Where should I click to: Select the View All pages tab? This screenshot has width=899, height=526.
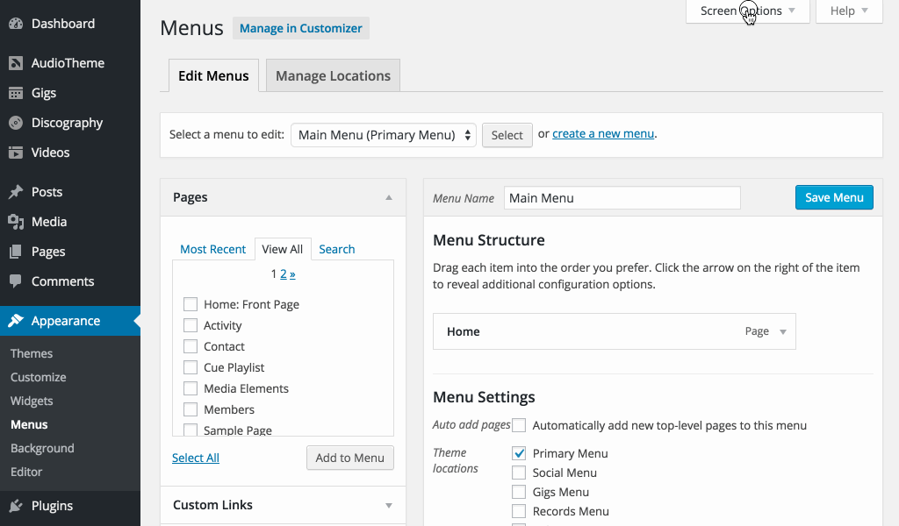[282, 249]
